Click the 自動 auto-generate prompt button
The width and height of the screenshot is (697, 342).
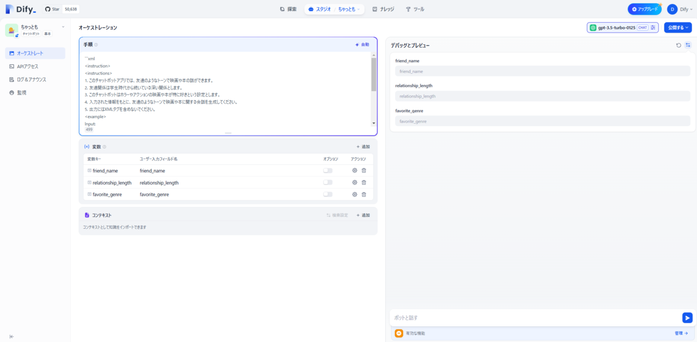[362, 45]
